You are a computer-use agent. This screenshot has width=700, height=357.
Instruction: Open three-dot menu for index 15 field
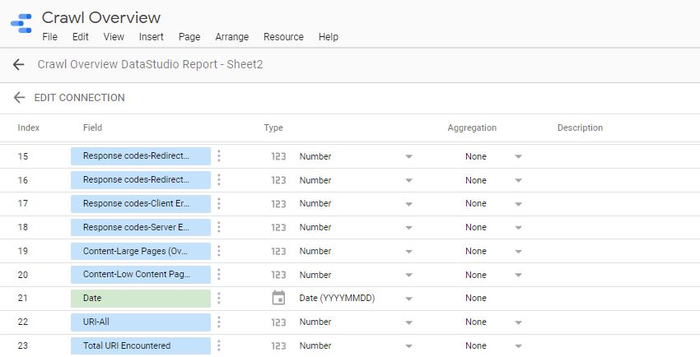click(x=219, y=156)
